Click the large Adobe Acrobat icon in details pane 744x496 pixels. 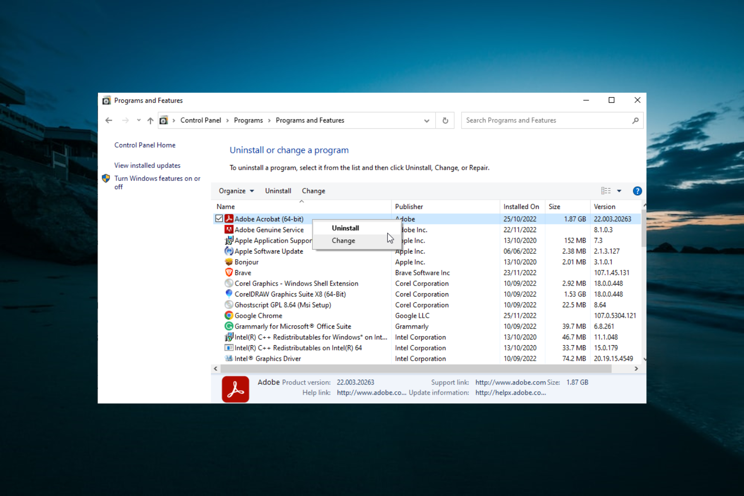click(x=236, y=389)
